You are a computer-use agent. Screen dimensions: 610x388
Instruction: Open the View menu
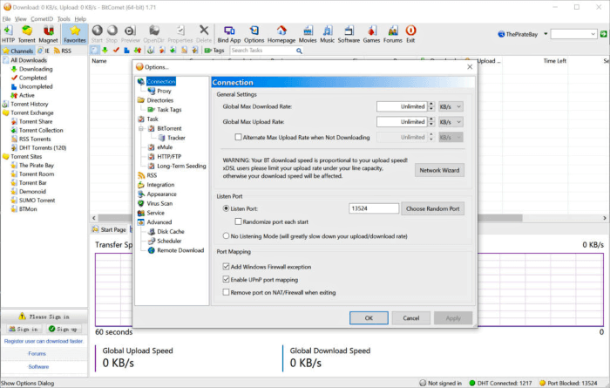pos(21,18)
